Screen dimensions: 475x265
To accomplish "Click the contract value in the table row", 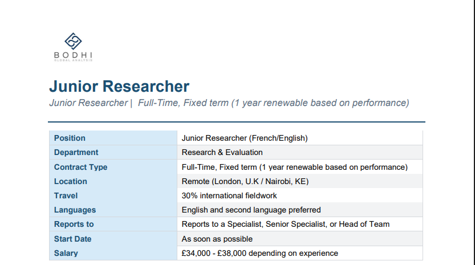I will [294, 167].
